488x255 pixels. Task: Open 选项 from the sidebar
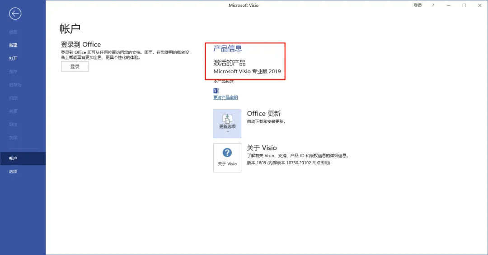coord(13,172)
